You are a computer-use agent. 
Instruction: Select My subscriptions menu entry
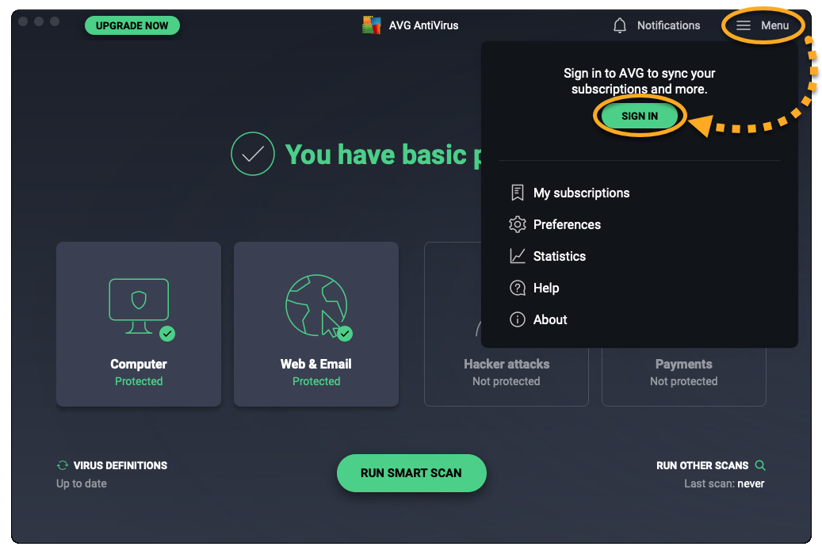coord(581,193)
